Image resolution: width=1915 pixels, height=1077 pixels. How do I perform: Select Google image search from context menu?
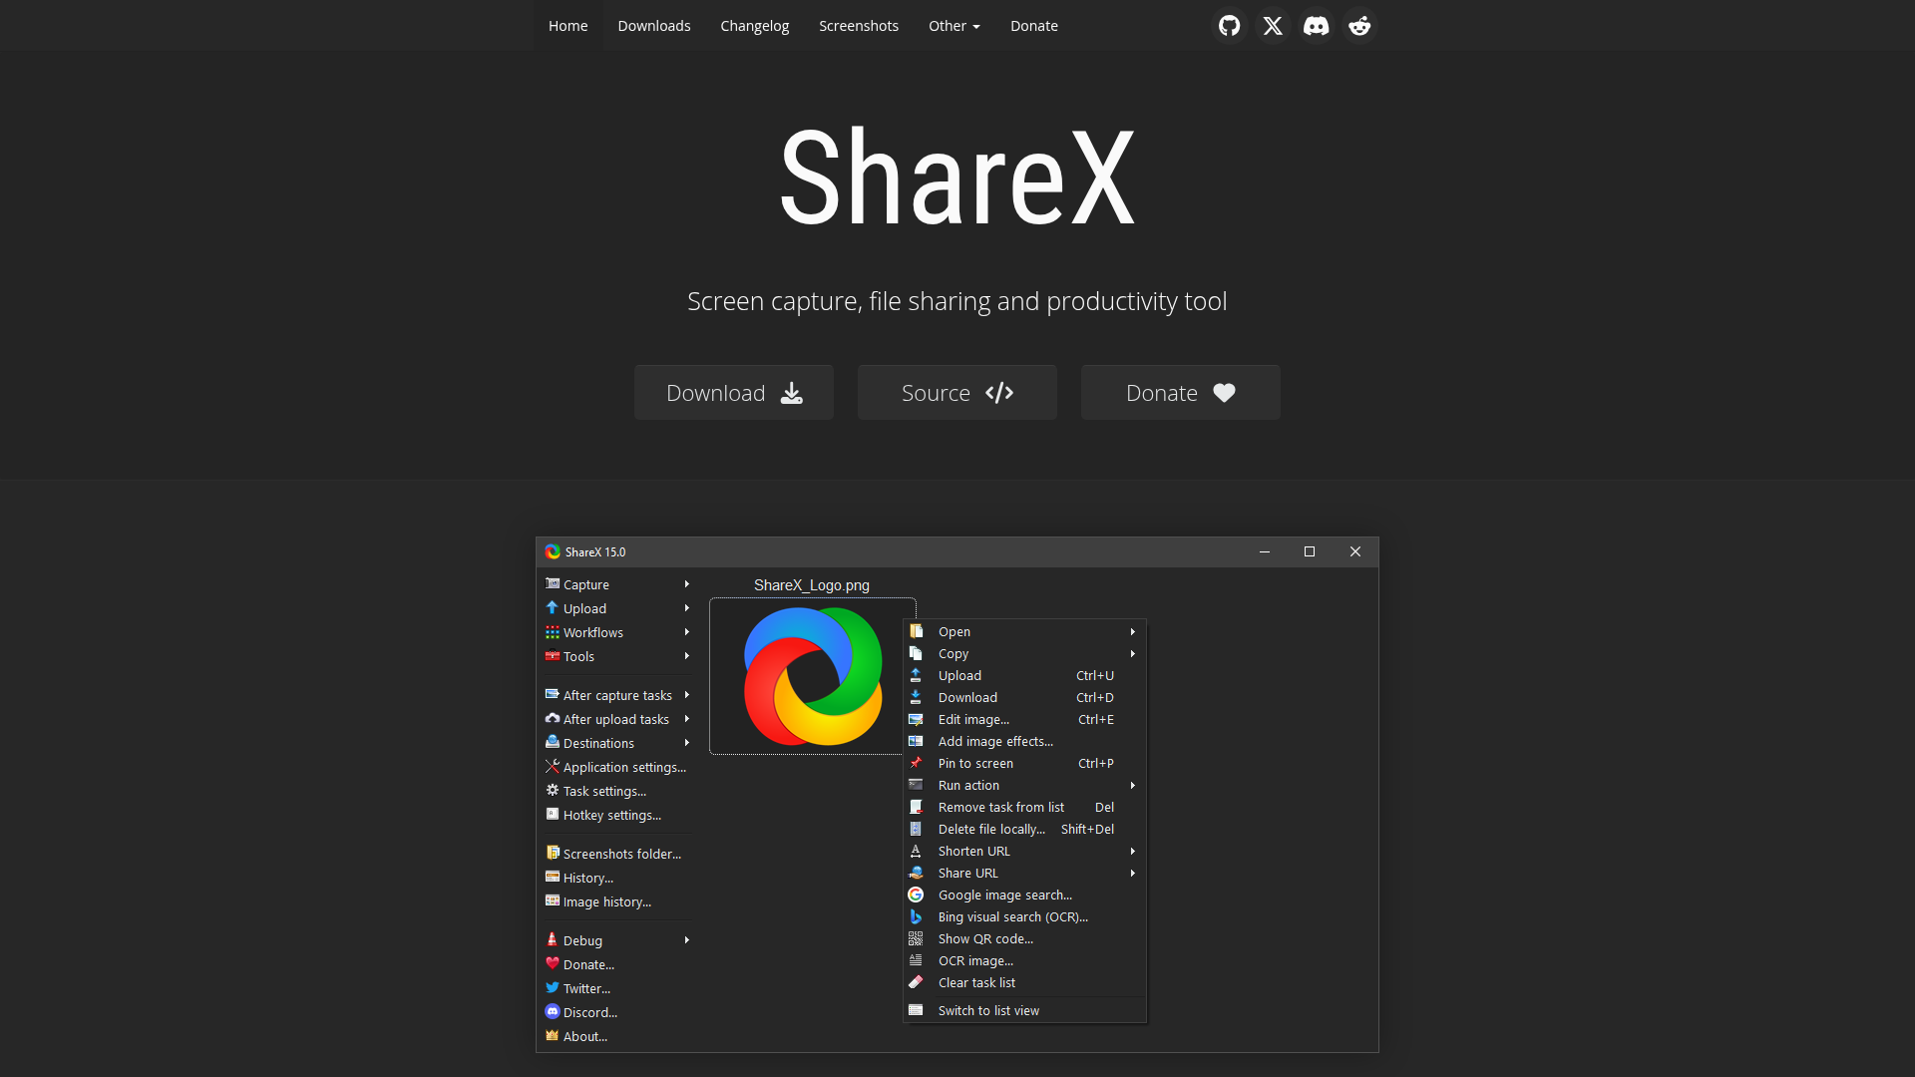tap(1005, 895)
